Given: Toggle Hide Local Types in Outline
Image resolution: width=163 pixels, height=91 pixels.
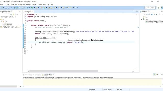Looking at the screenshot, I should (x=159, y=15).
